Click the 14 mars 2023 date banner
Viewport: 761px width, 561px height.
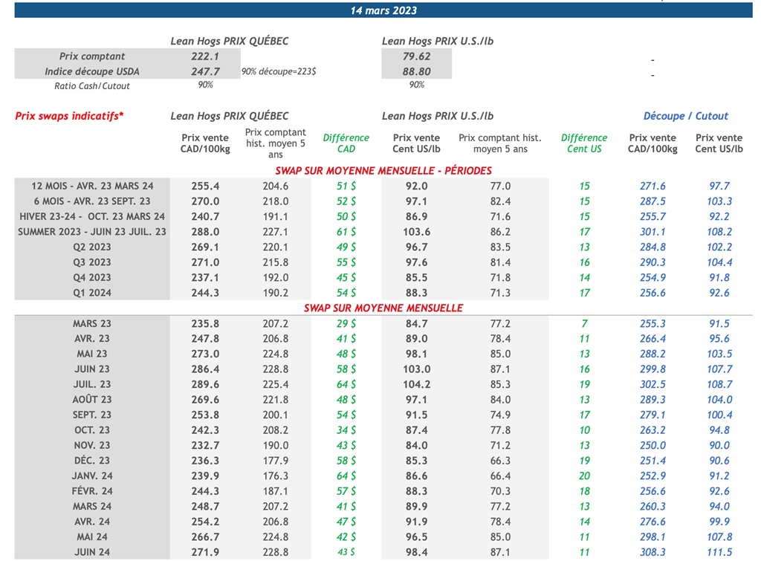383,10
